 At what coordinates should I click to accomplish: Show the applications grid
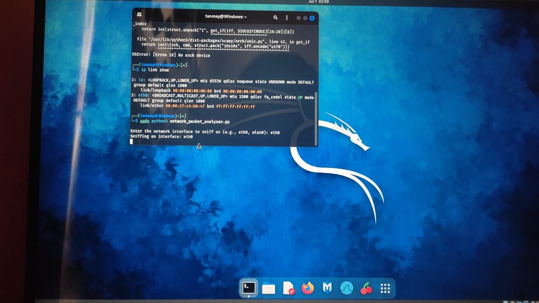tap(385, 288)
